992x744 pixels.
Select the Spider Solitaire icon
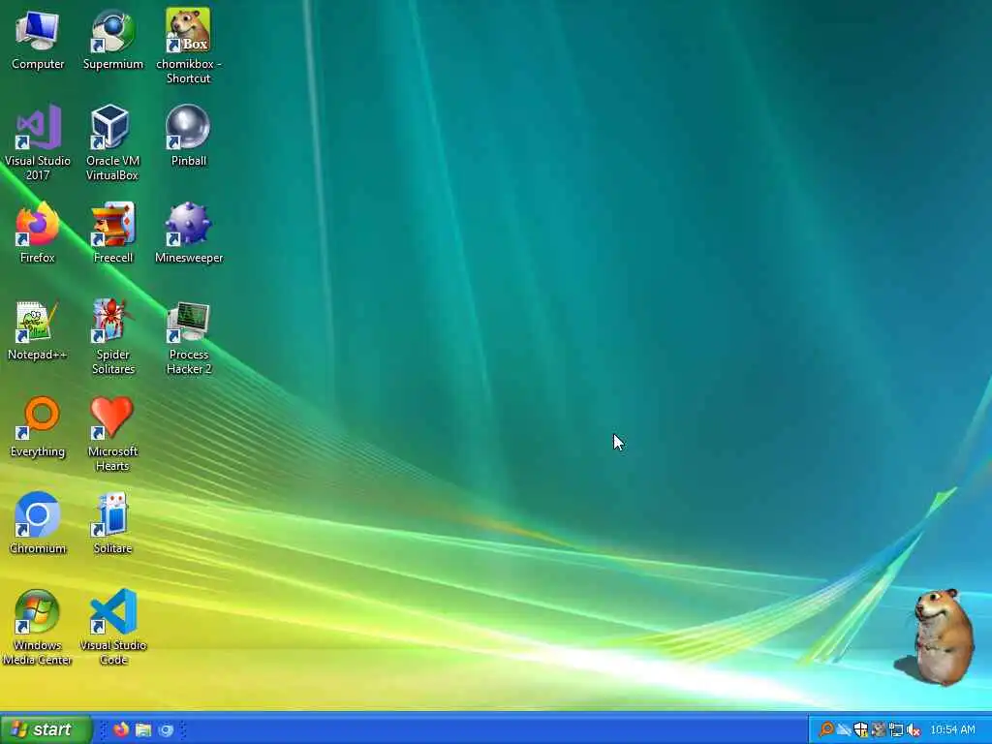tap(112, 337)
